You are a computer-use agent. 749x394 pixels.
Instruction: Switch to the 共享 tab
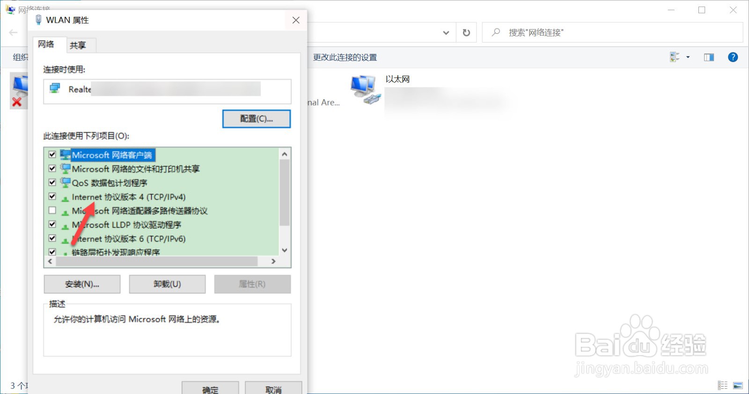(78, 45)
